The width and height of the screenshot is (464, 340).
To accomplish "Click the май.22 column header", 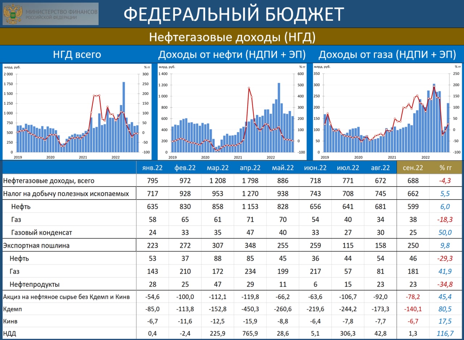I will point(283,168).
